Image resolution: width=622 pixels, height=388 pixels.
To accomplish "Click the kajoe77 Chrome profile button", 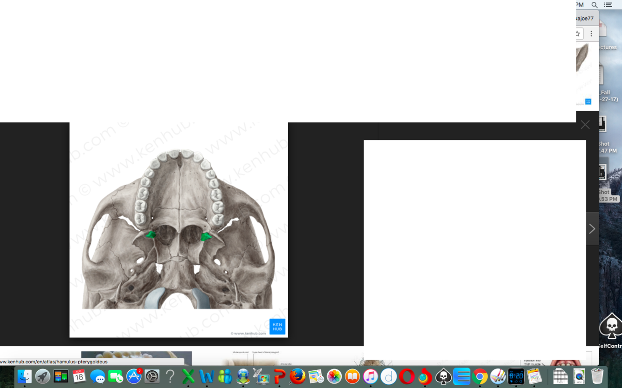I will [x=586, y=19].
